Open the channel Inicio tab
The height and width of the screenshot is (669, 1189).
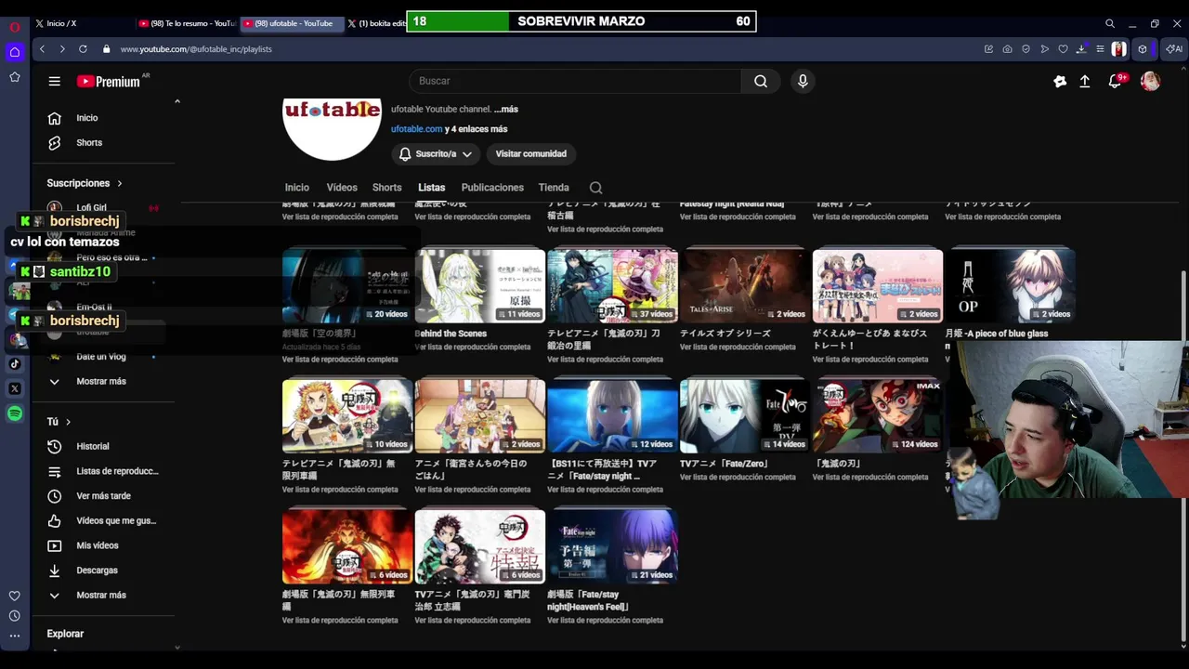(297, 188)
